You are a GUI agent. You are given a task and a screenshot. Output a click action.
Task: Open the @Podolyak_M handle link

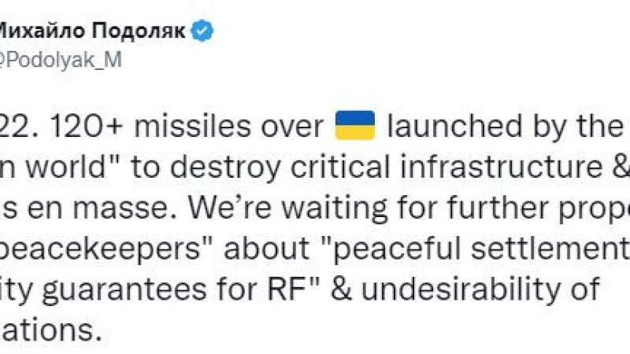pos(61,61)
